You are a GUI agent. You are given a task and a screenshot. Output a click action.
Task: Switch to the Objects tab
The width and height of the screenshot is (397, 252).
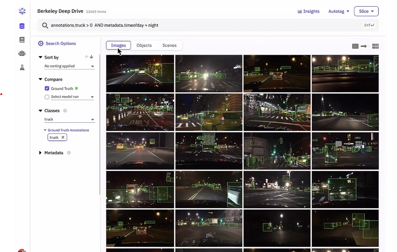(x=144, y=45)
